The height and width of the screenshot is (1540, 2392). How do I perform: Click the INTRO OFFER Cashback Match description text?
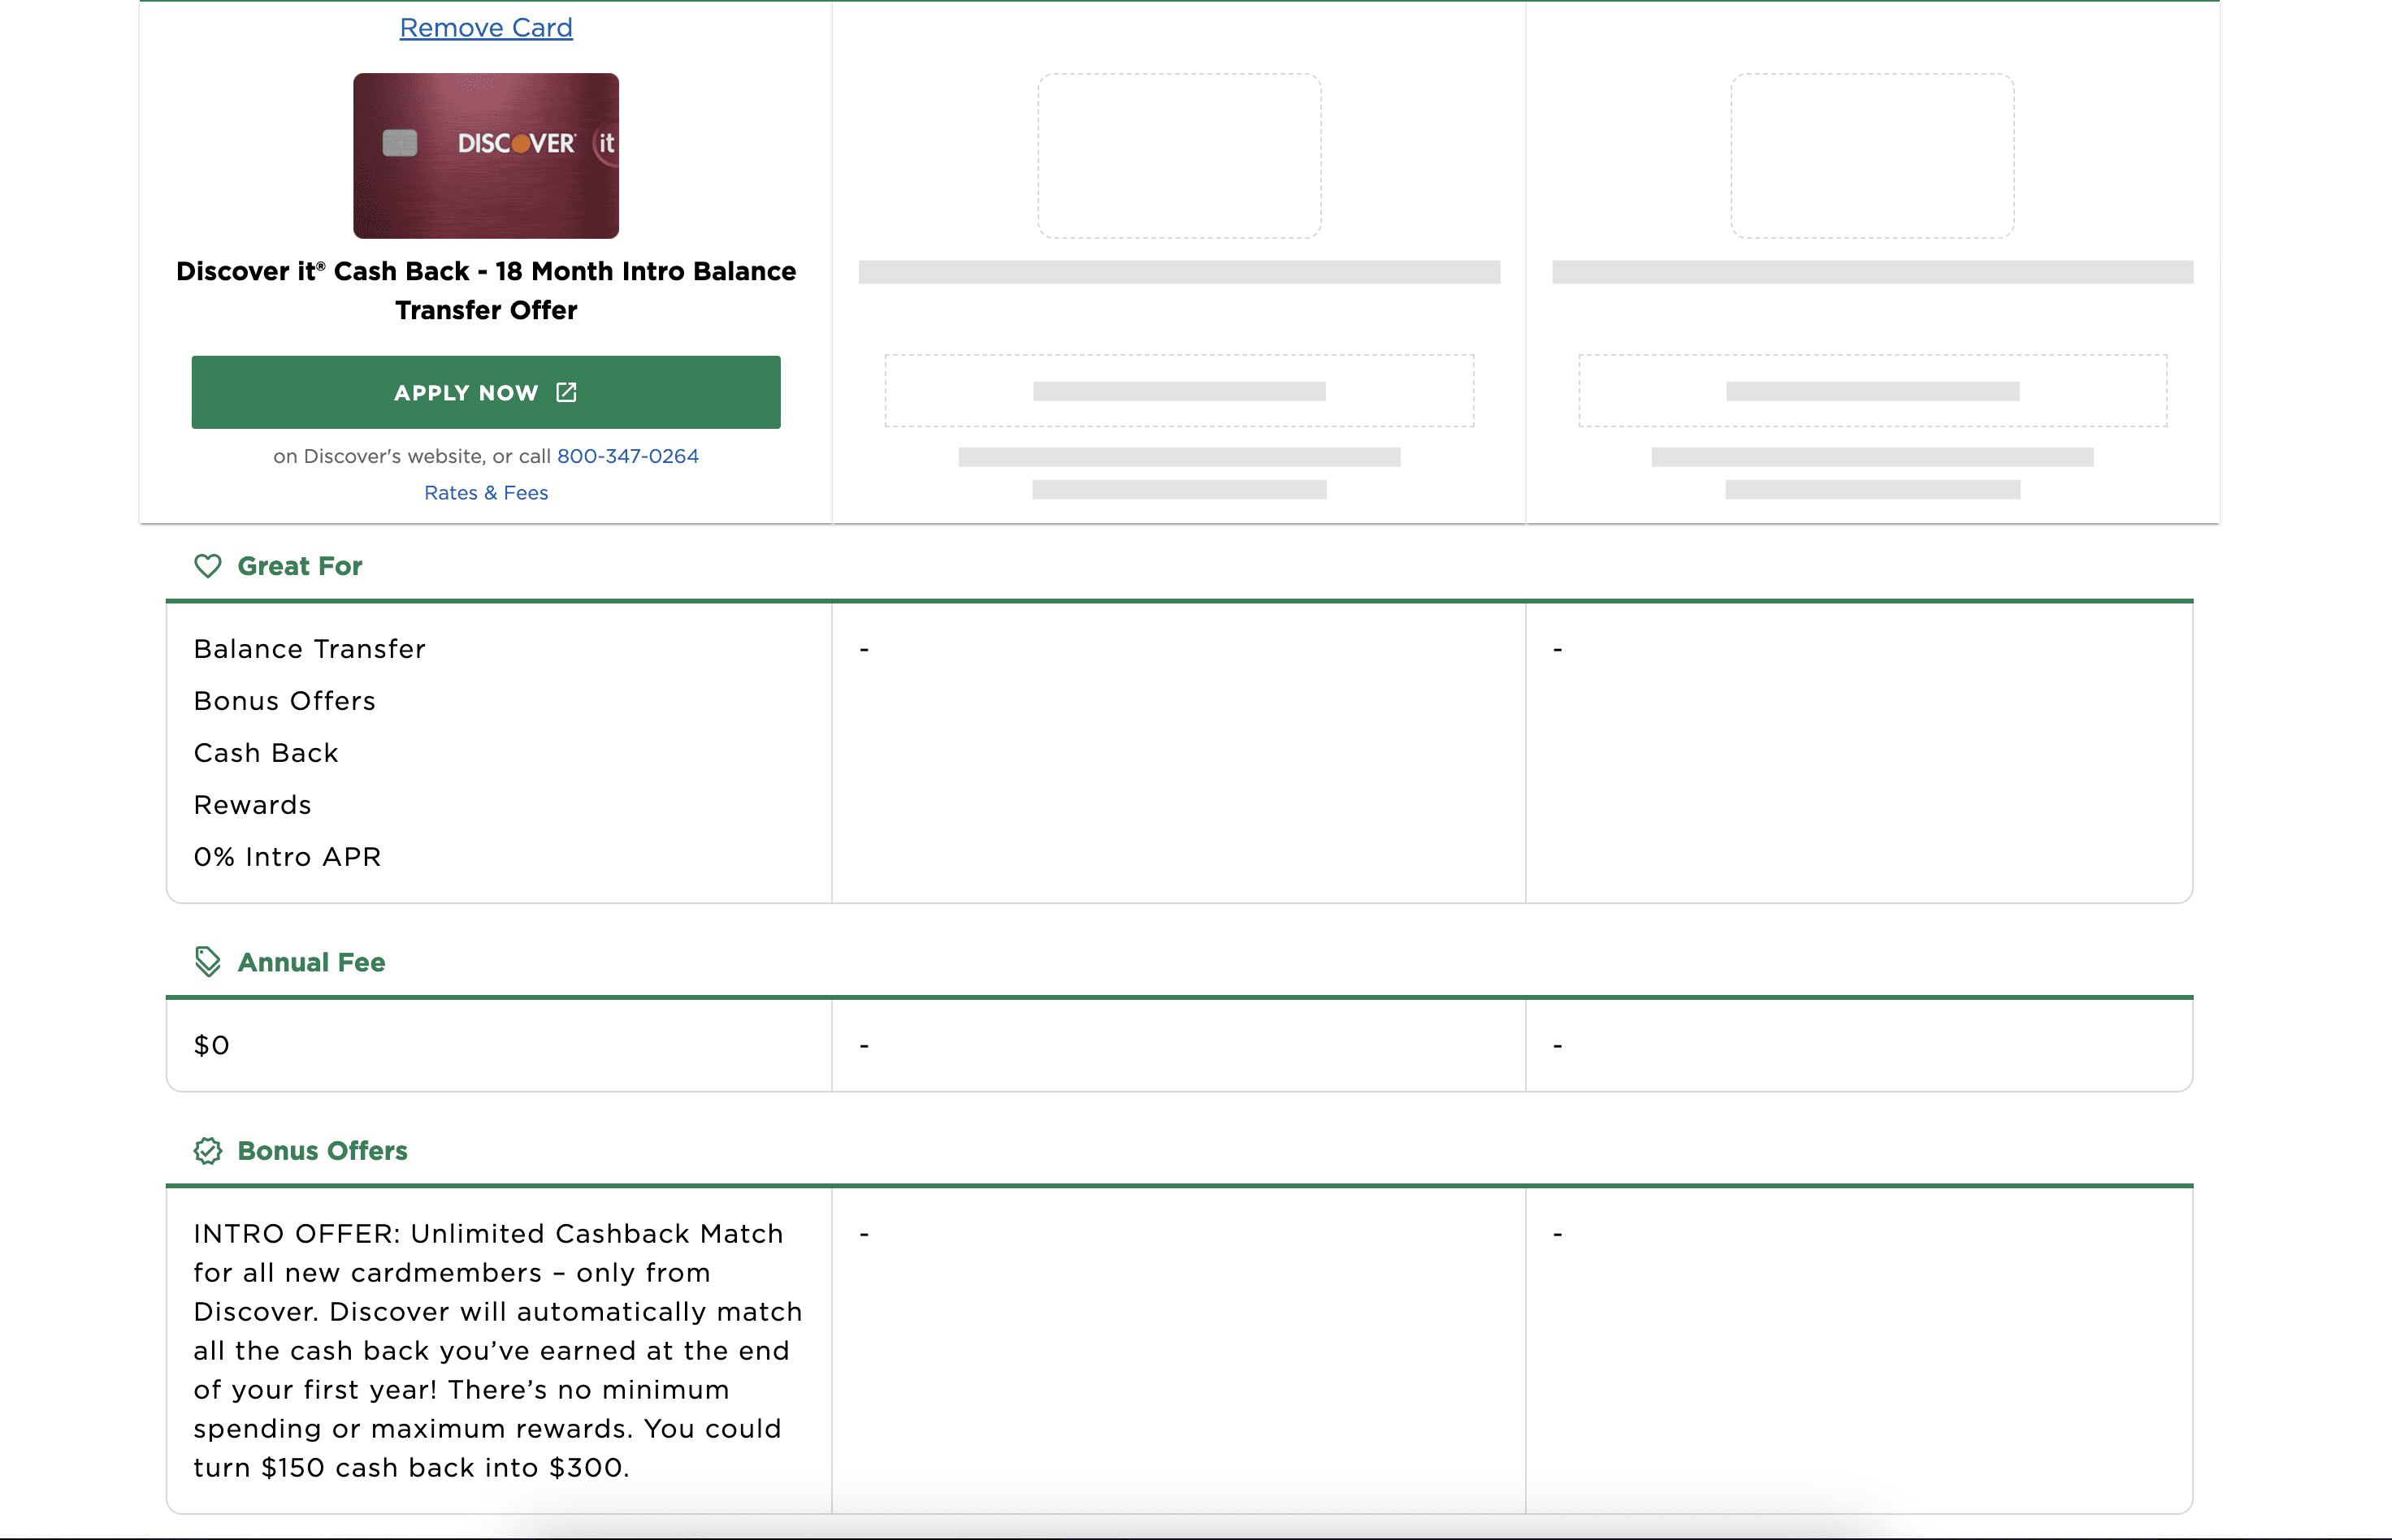(x=497, y=1350)
